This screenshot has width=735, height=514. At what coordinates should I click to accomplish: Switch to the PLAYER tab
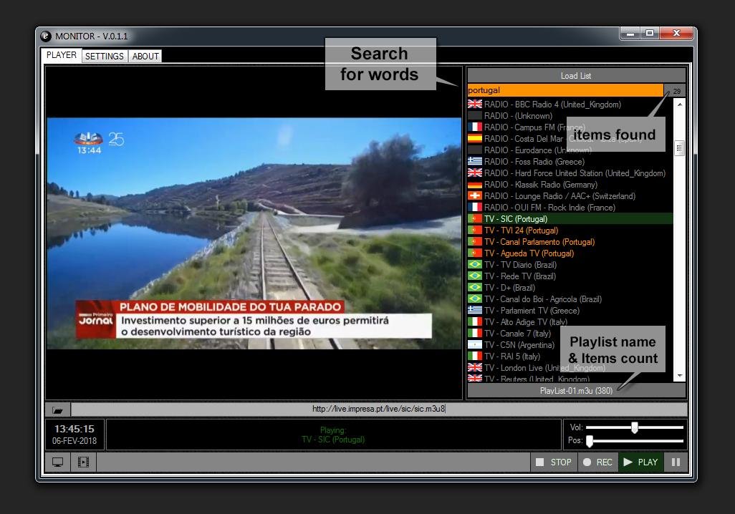click(61, 55)
